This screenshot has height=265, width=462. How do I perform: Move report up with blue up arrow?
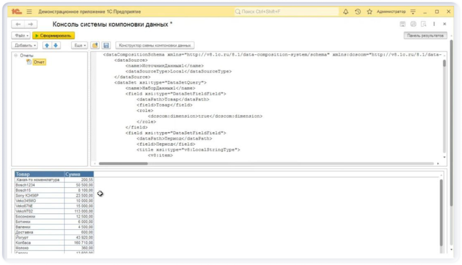pos(47,45)
